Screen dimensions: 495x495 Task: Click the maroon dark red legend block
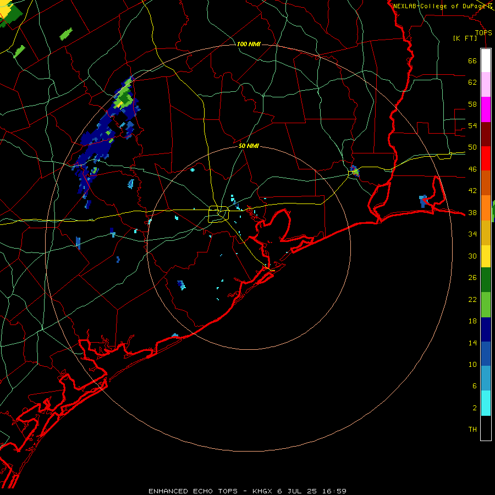486,134
